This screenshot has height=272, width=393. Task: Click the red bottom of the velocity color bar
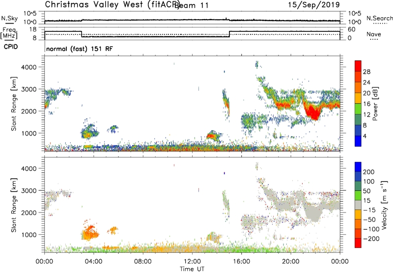pyautogui.click(x=358, y=243)
